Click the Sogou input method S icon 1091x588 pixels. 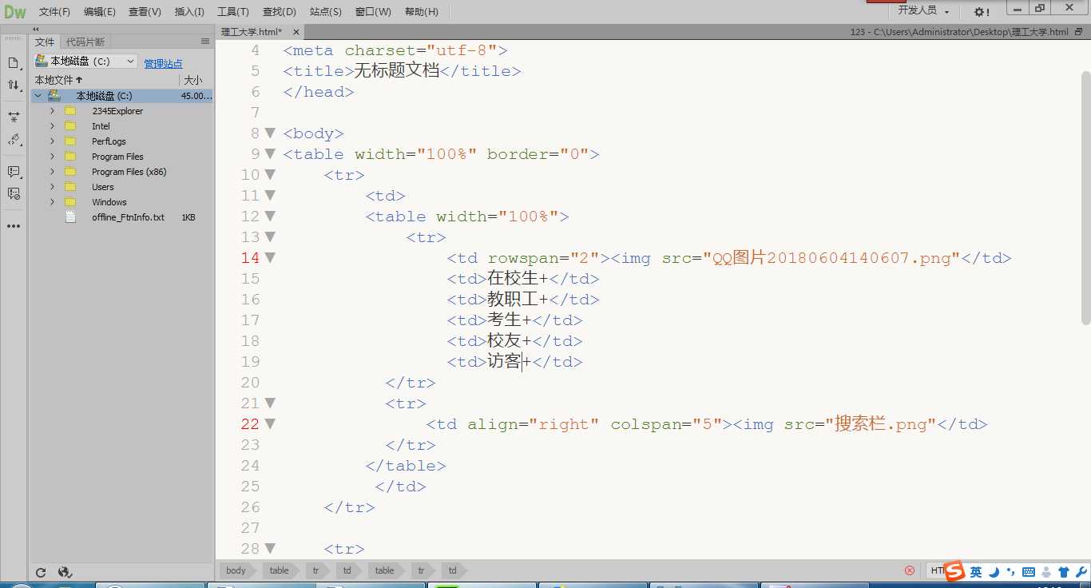954,571
